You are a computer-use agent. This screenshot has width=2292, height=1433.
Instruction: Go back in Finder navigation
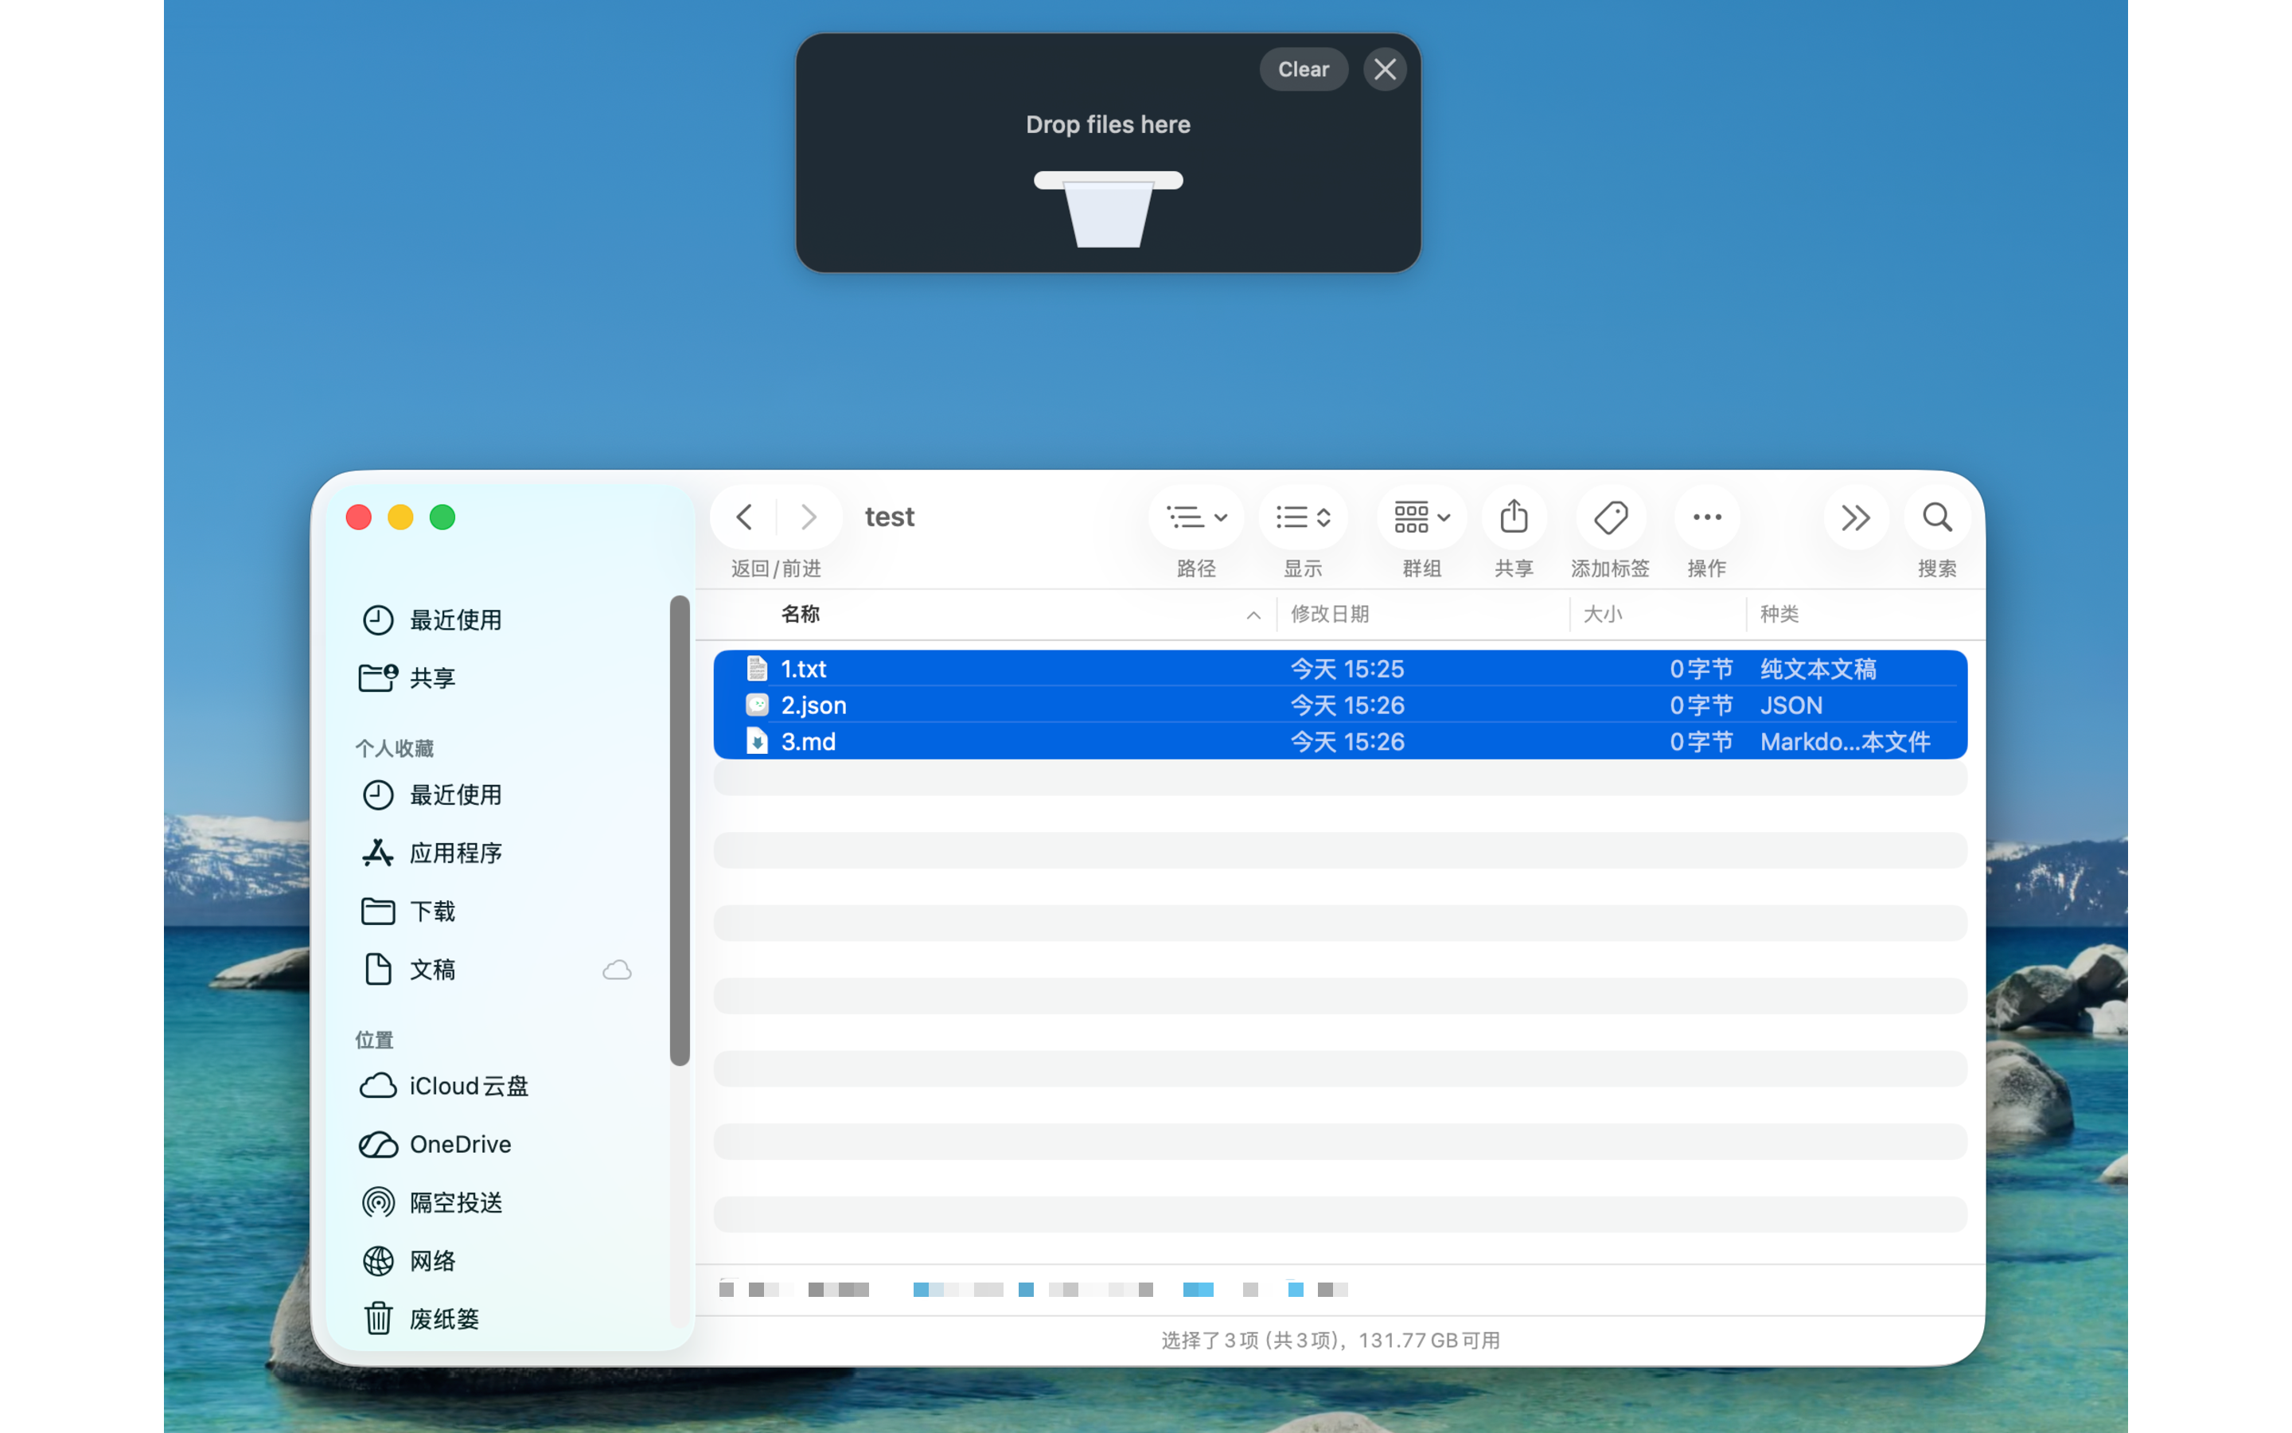pyautogui.click(x=744, y=517)
